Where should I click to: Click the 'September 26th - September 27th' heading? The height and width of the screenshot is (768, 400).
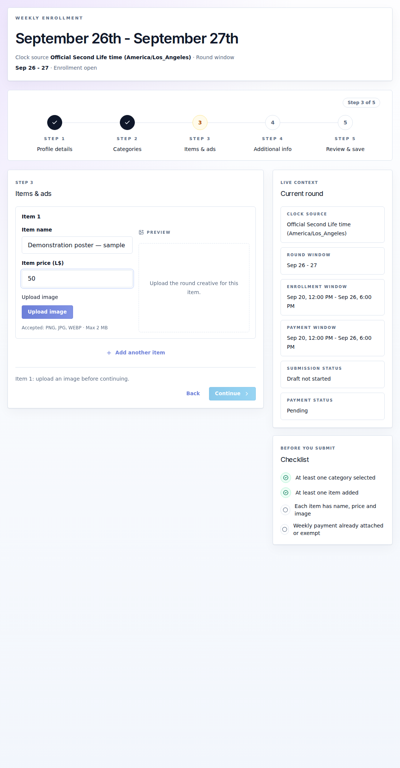click(127, 39)
